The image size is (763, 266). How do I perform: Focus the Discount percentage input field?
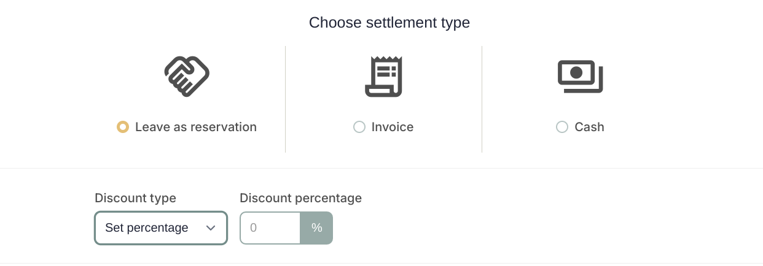click(x=270, y=228)
